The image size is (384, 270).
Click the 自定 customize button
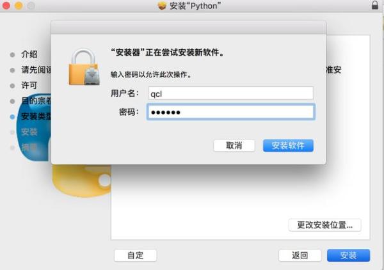(135, 255)
